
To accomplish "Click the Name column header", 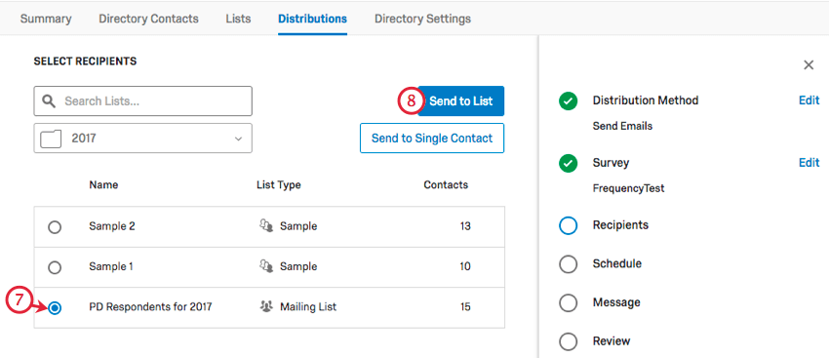I will [x=103, y=185].
